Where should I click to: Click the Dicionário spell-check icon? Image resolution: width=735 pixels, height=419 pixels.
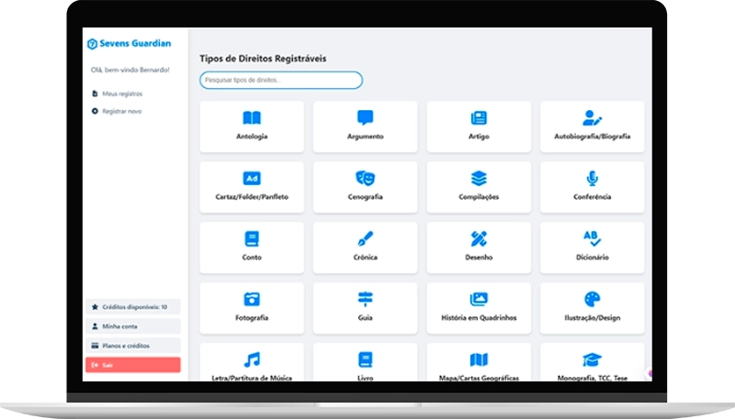(x=593, y=239)
